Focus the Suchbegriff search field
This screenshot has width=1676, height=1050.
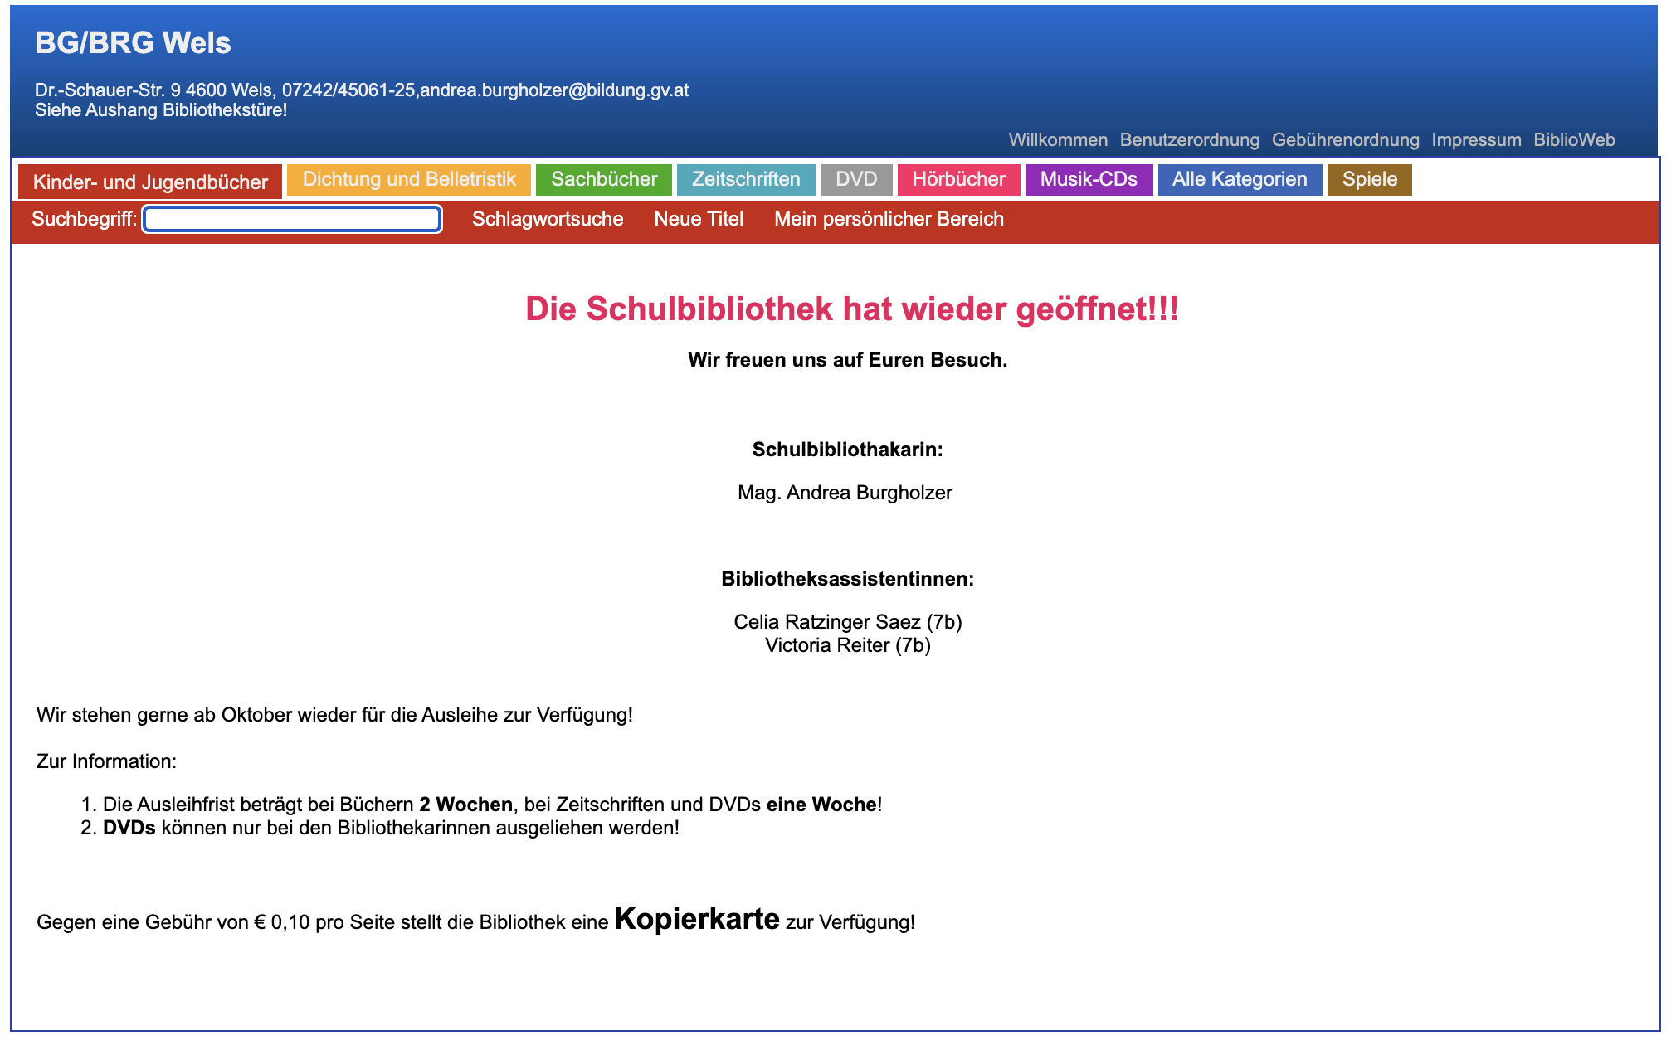coord(292,219)
